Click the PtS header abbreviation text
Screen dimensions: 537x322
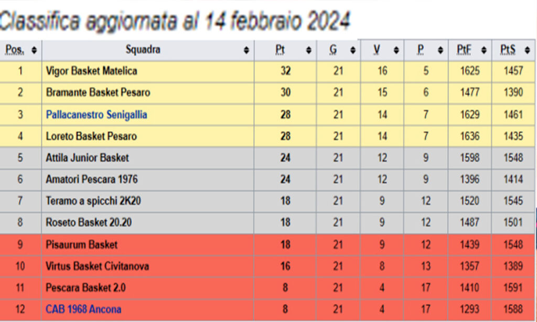(x=508, y=50)
